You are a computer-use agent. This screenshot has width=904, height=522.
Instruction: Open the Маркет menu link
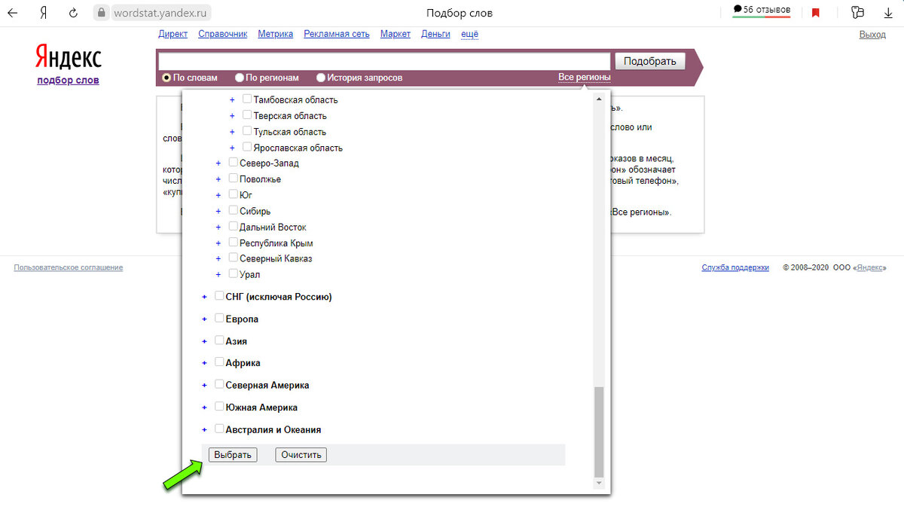point(395,34)
